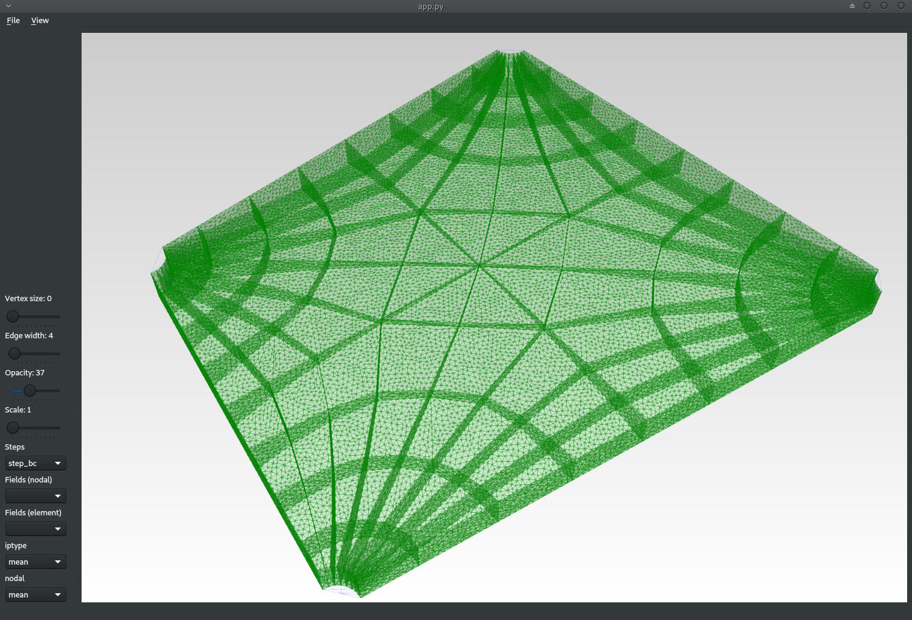The image size is (912, 620).
Task: Click the keep-above triangle icon in title bar
Action: pyautogui.click(x=852, y=6)
